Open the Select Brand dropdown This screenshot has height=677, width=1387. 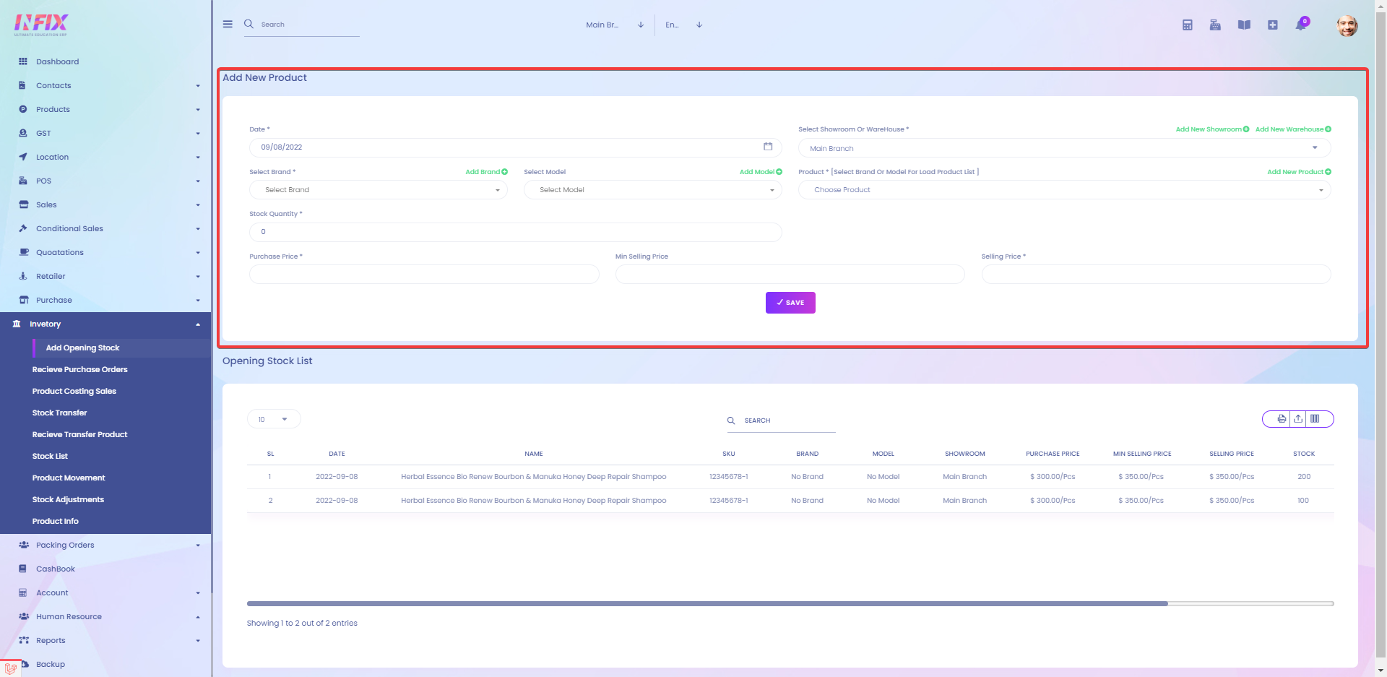point(379,190)
